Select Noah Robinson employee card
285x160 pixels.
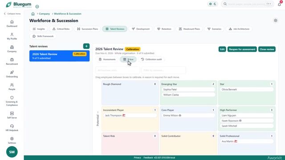247,120
